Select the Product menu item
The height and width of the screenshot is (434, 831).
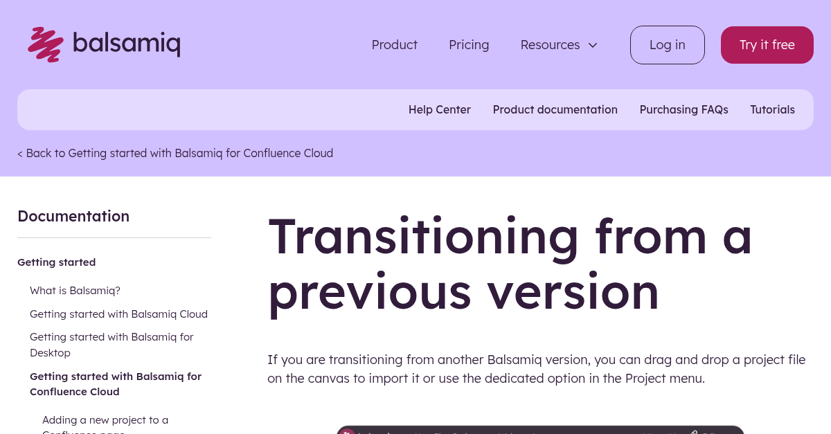coord(394,45)
